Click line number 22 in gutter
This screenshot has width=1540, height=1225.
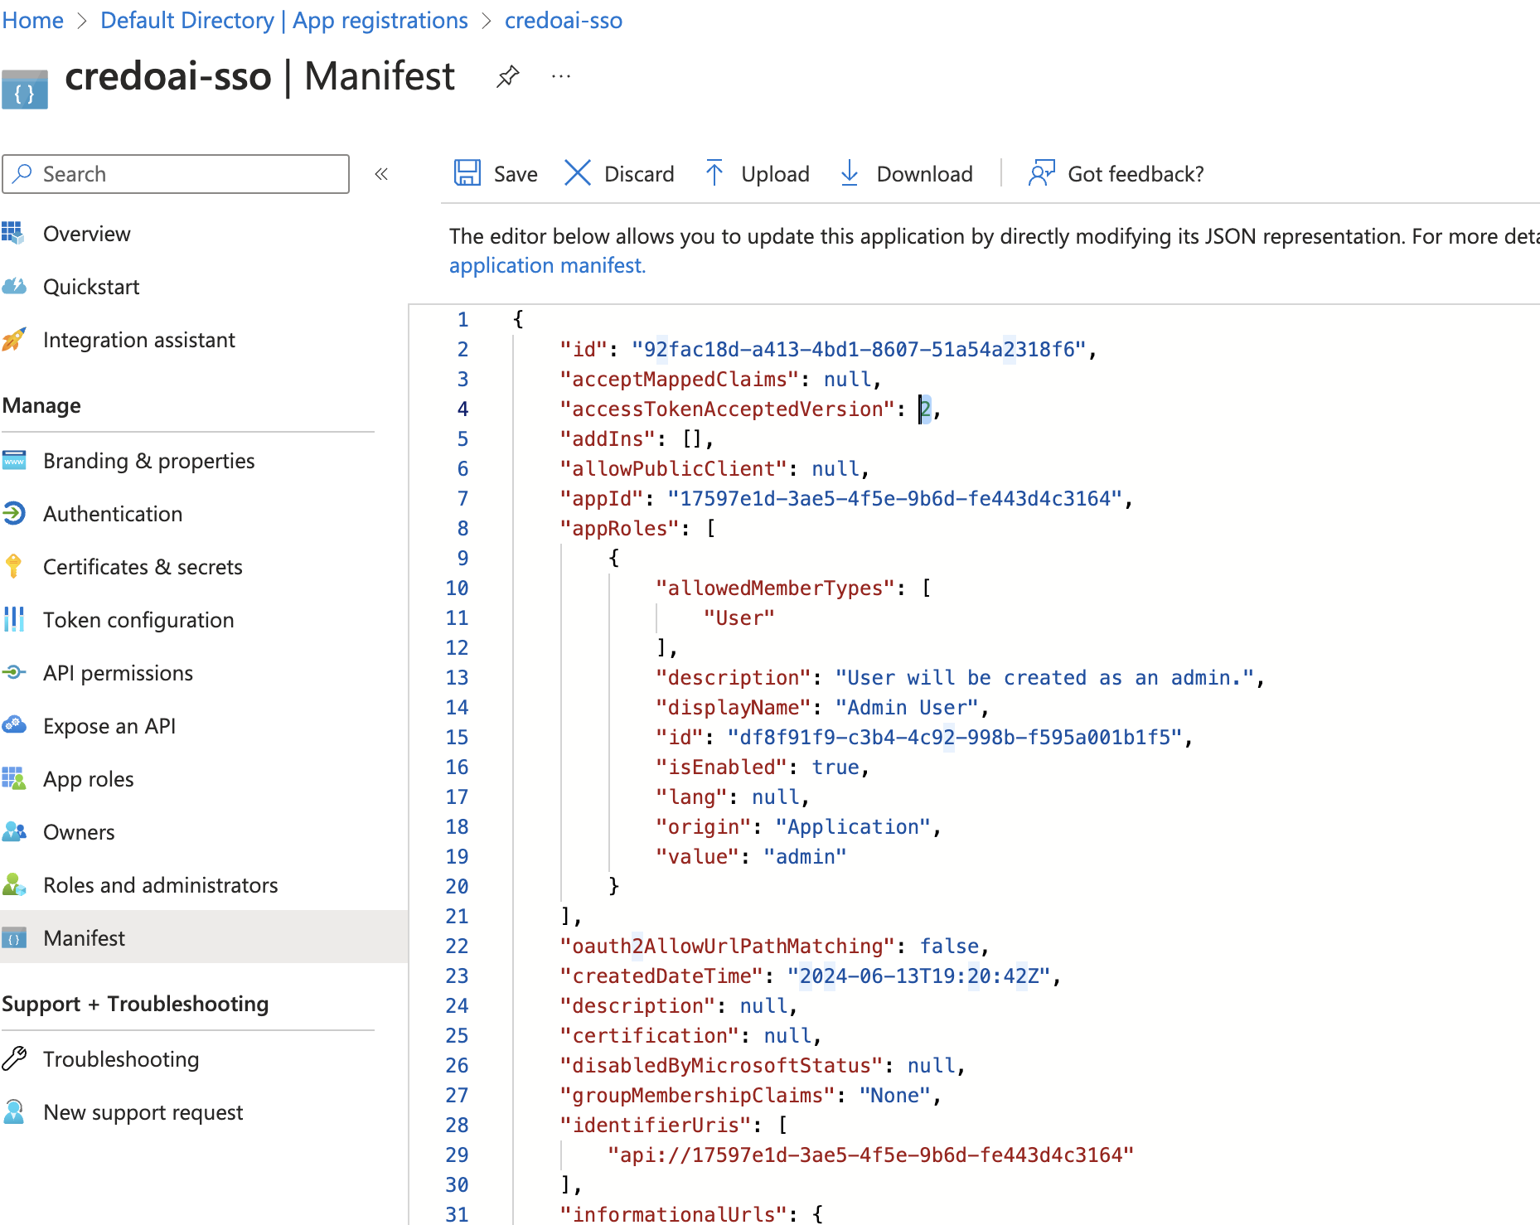click(x=457, y=946)
